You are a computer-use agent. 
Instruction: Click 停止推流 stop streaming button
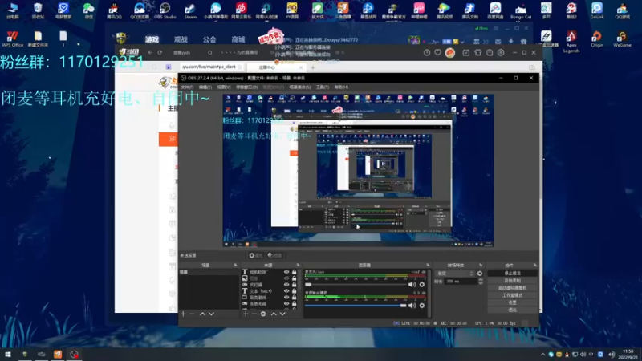click(x=512, y=273)
